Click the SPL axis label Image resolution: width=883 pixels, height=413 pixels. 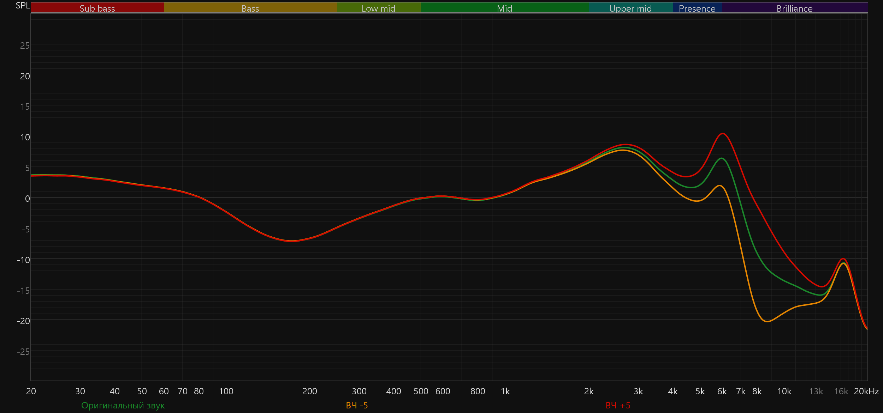pyautogui.click(x=23, y=6)
